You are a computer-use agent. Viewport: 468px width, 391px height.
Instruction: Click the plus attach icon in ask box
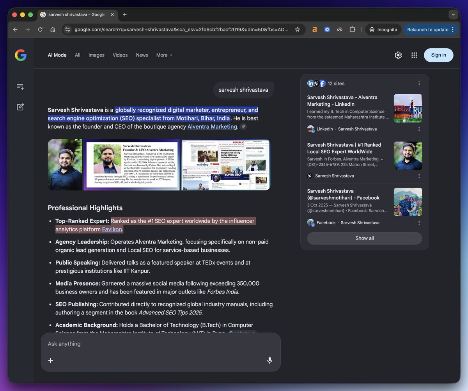(51, 360)
